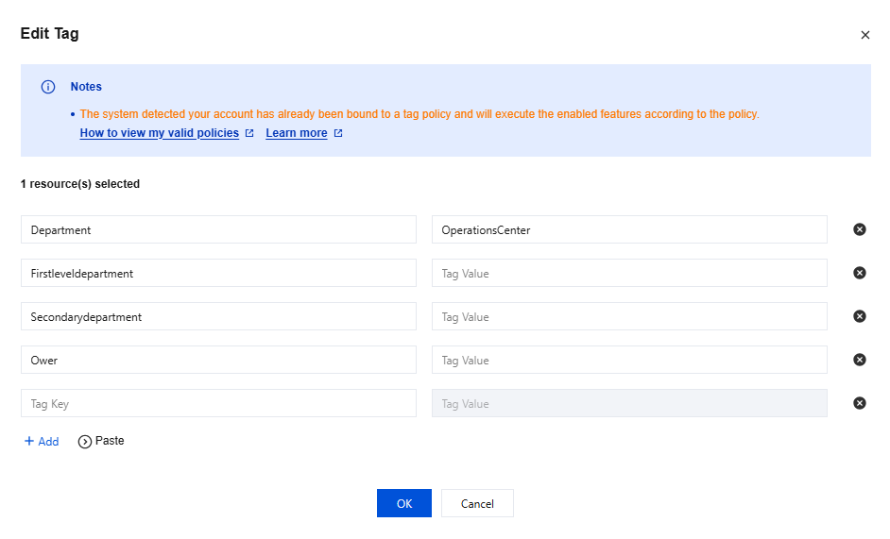Click the empty Tag Key input
Image resolution: width=890 pixels, height=539 pixels.
(x=218, y=403)
